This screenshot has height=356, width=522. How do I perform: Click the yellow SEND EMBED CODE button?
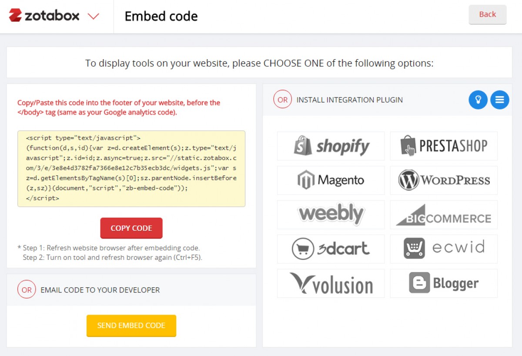pyautogui.click(x=131, y=326)
